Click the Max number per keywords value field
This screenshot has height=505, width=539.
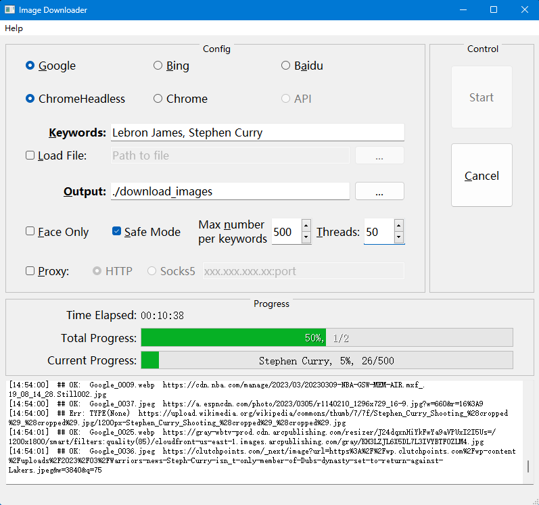pyautogui.click(x=286, y=232)
